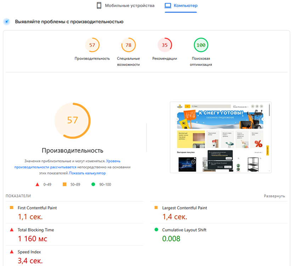Open the 35 Рекомендации score gauge

165,45
